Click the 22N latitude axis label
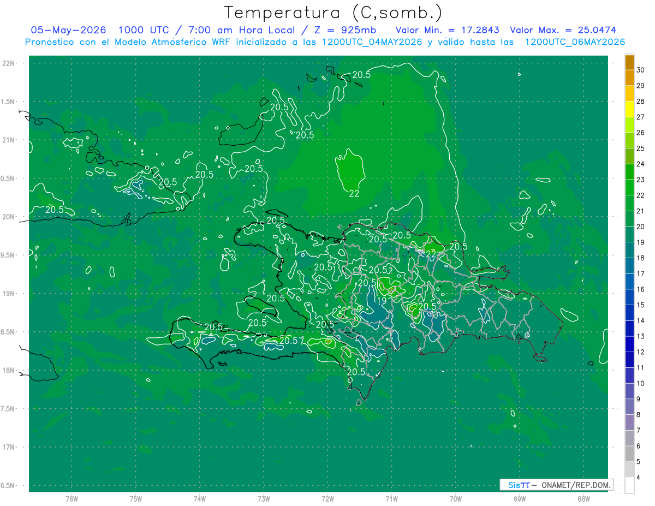The height and width of the screenshot is (506, 655). tap(9, 63)
